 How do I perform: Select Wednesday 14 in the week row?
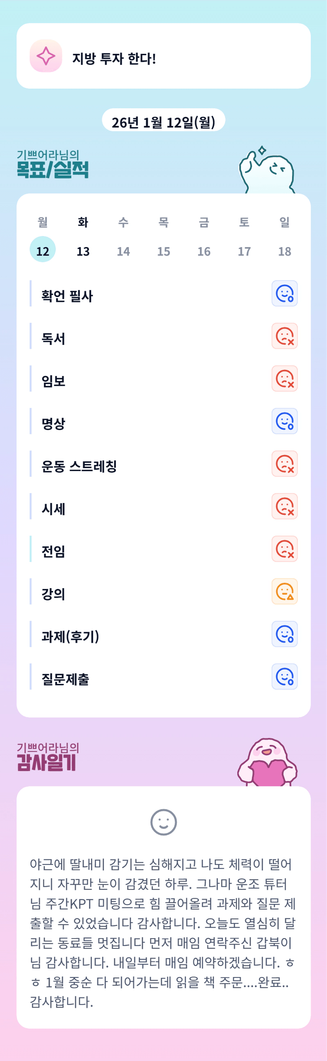123,250
